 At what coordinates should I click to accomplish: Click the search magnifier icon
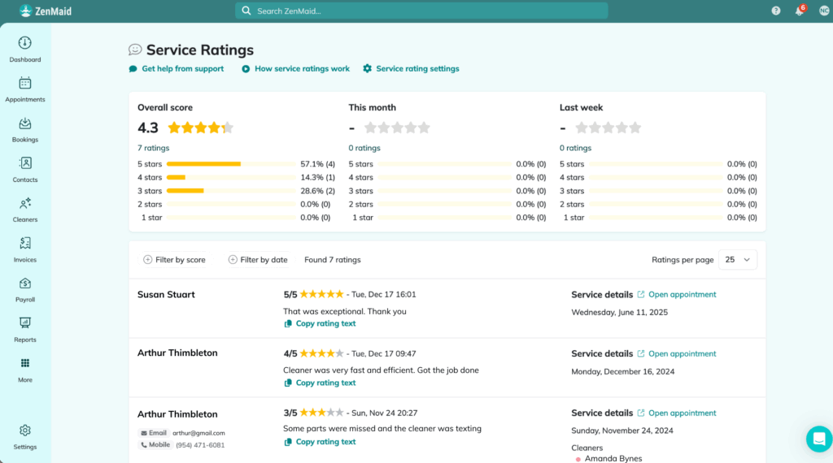[x=246, y=11]
